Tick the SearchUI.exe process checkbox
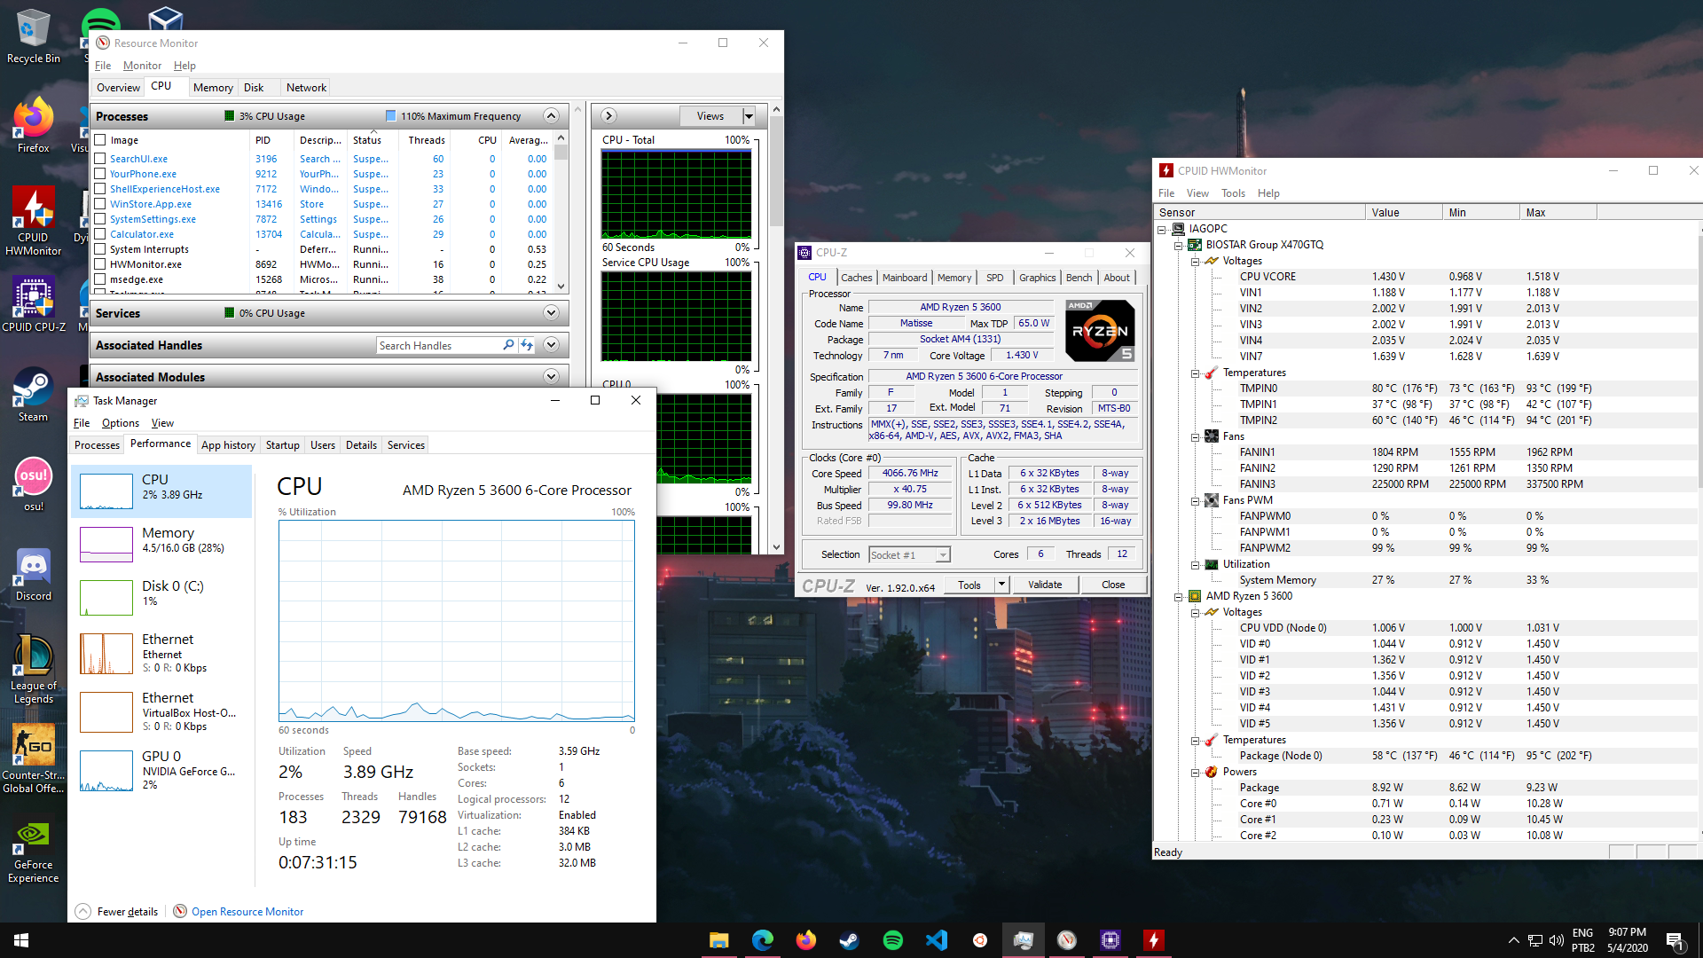 100,159
